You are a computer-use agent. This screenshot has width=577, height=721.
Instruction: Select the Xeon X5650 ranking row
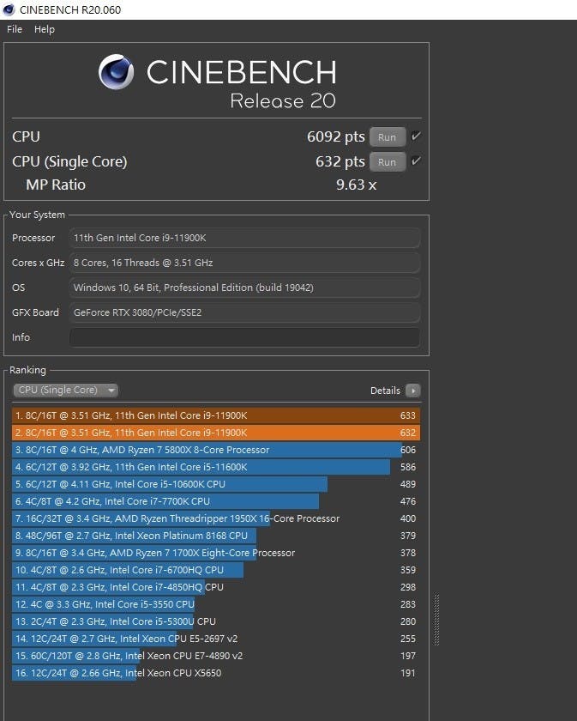(216, 673)
